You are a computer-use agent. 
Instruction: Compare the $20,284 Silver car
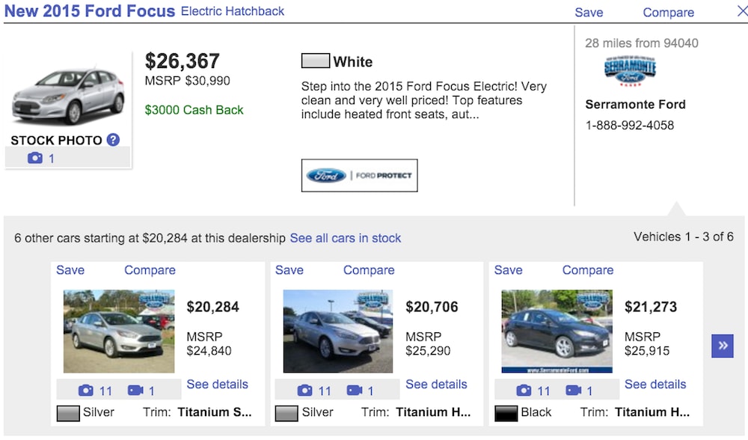click(x=150, y=270)
